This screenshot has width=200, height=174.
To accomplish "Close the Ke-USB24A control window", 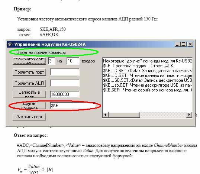I will (190, 44).
